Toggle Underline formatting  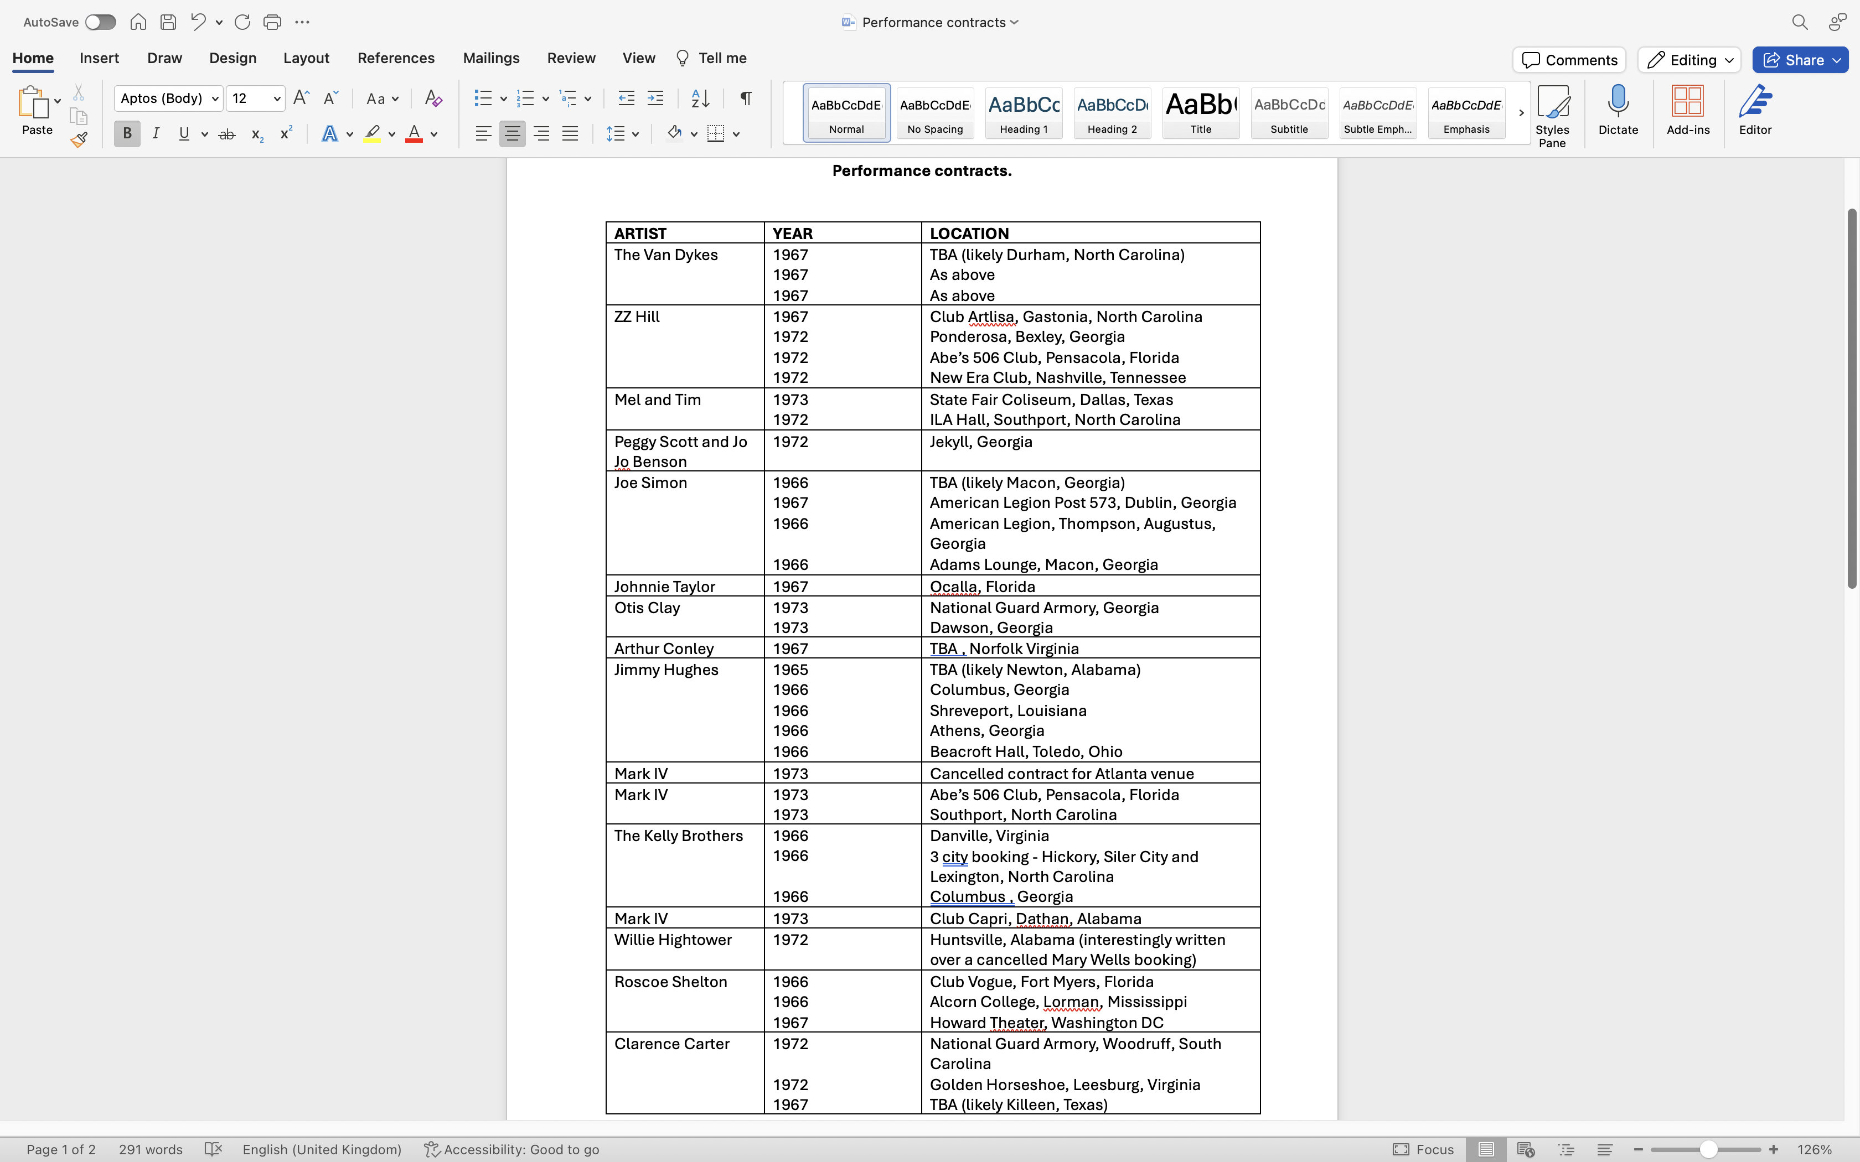pos(184,134)
